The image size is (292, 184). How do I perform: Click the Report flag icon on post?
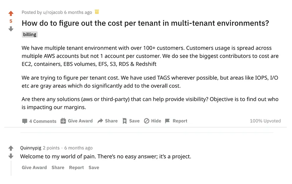167,121
